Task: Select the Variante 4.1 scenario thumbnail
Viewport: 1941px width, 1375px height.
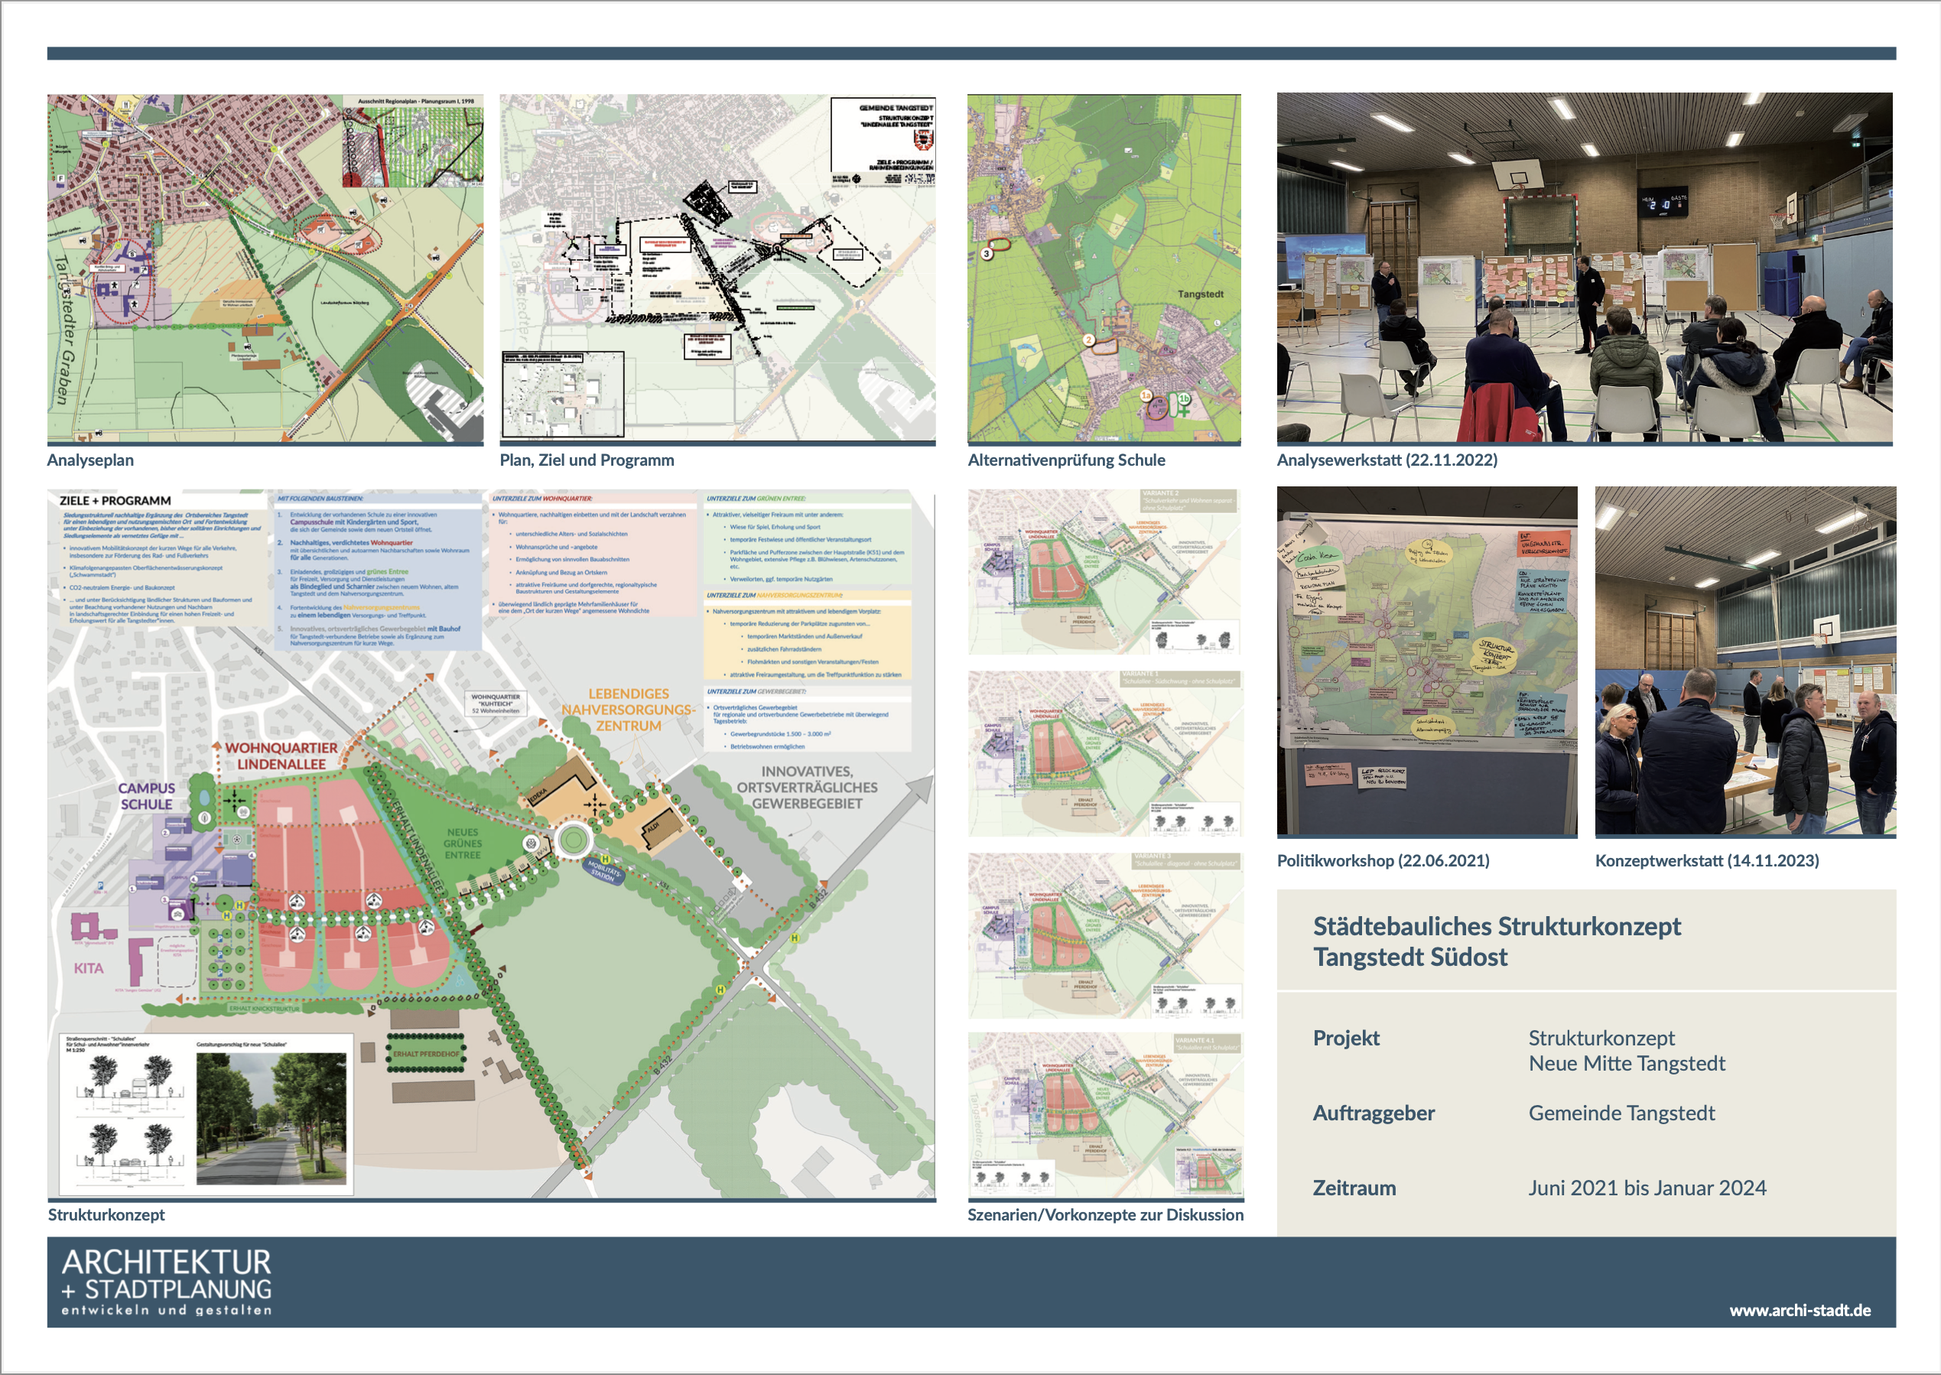Action: click(x=1104, y=1114)
